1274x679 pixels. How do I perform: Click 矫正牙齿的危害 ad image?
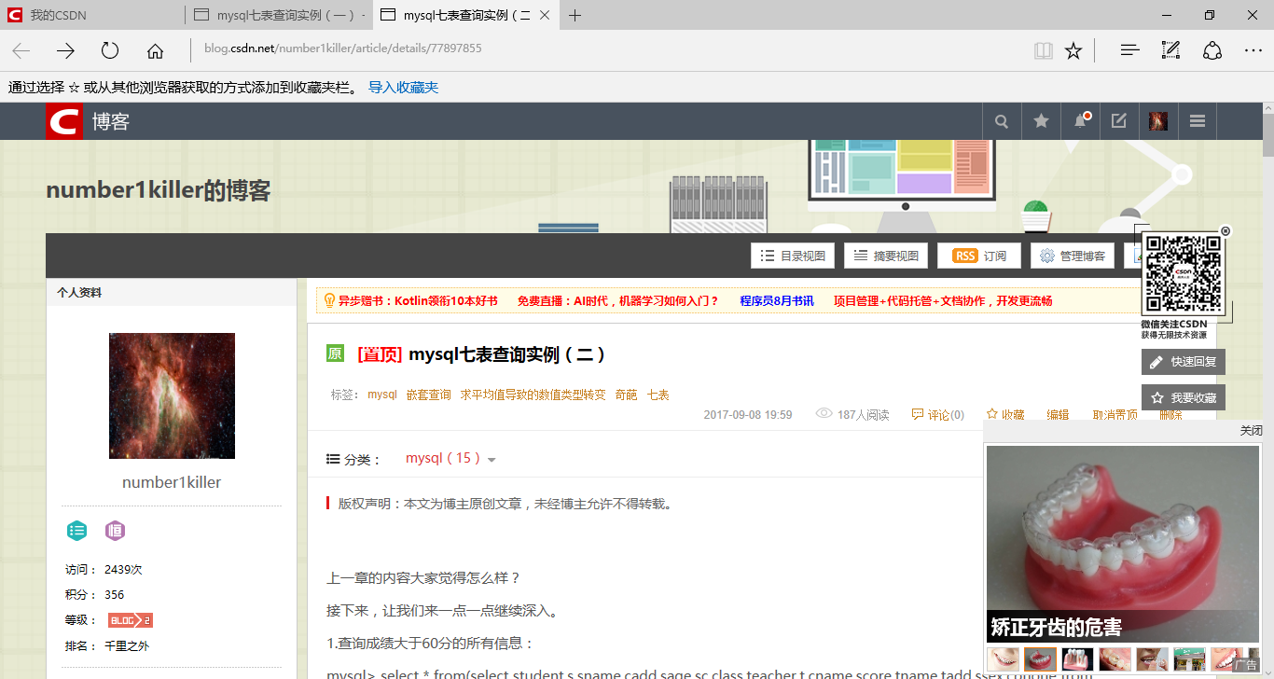tap(1123, 544)
